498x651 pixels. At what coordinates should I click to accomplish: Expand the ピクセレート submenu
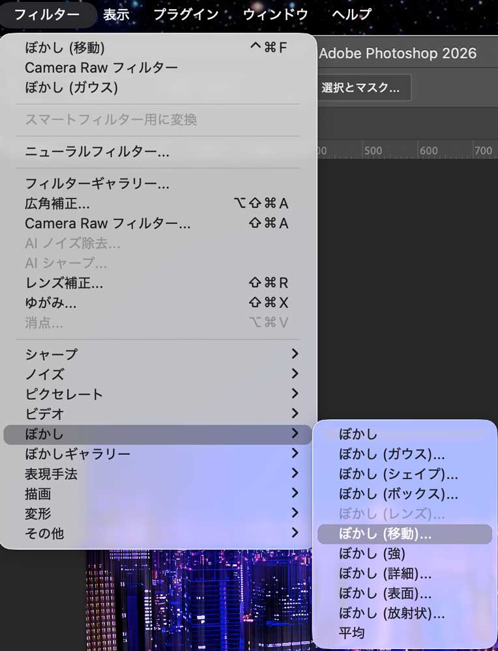158,394
